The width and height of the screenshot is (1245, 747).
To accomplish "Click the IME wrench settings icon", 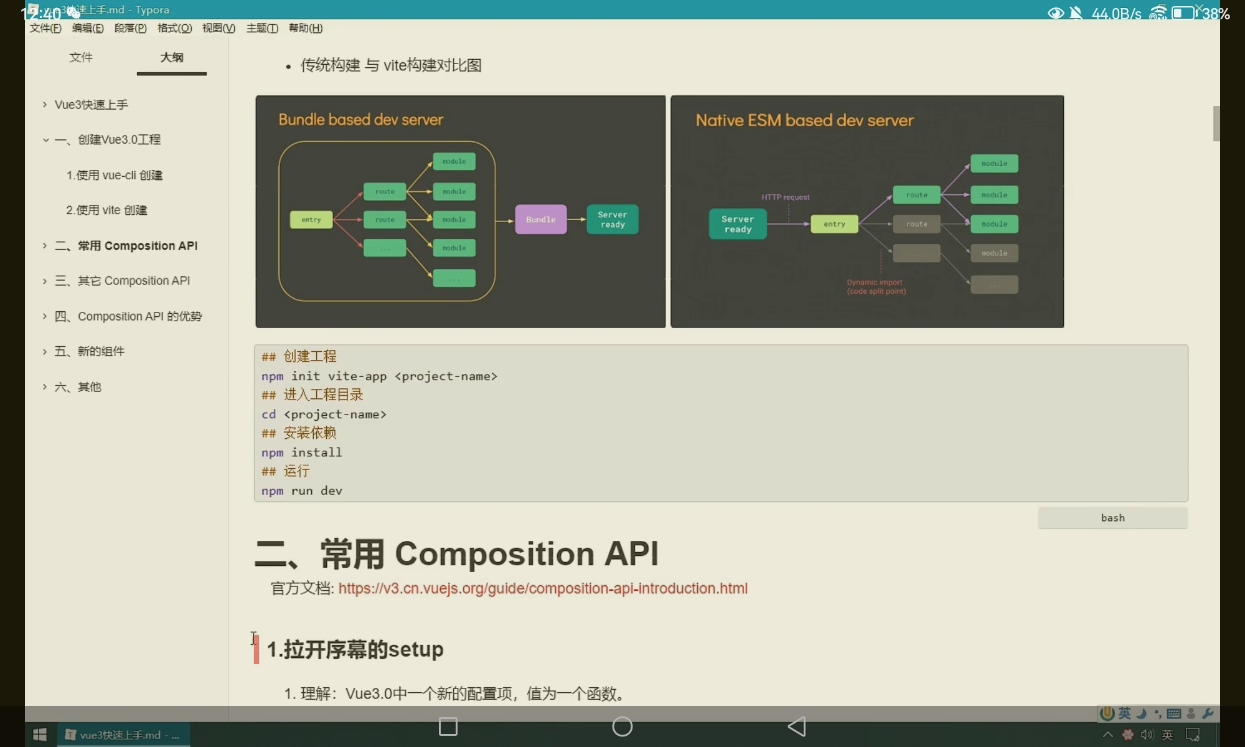I will (x=1208, y=713).
